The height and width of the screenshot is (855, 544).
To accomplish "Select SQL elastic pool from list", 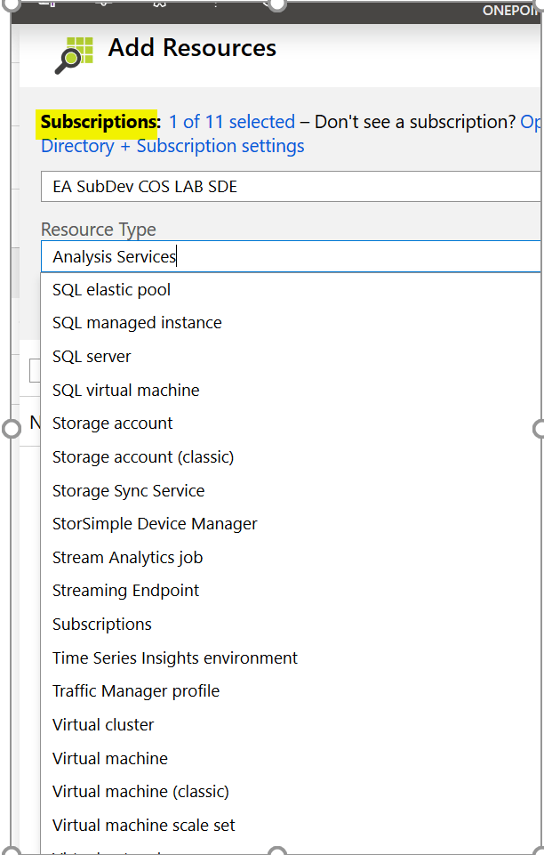I will (x=112, y=290).
